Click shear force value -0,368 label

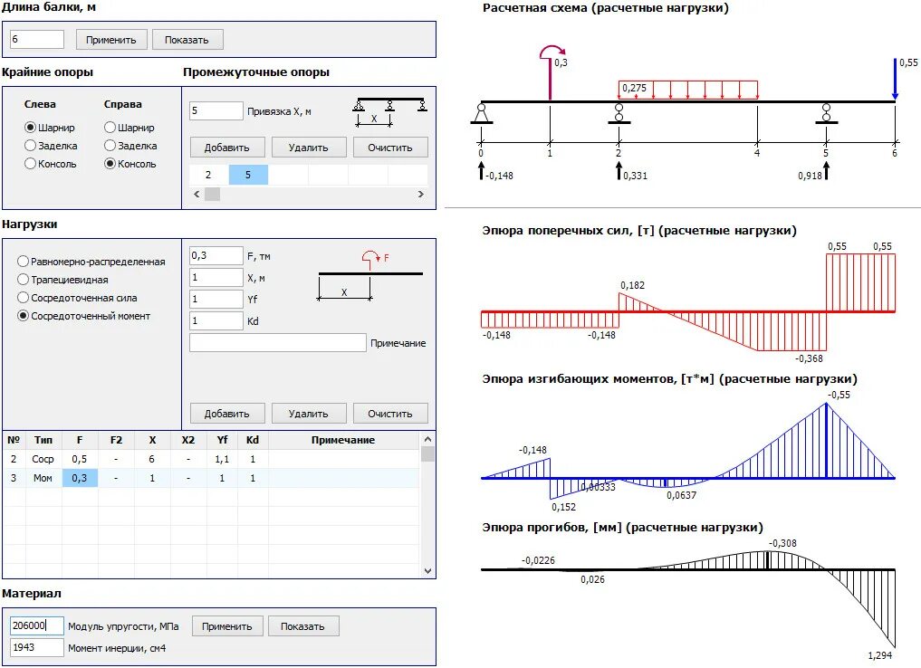tap(809, 358)
